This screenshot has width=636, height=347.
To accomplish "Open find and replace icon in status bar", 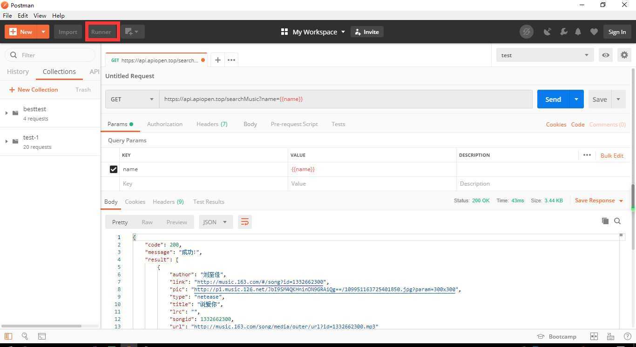I will [25, 336].
